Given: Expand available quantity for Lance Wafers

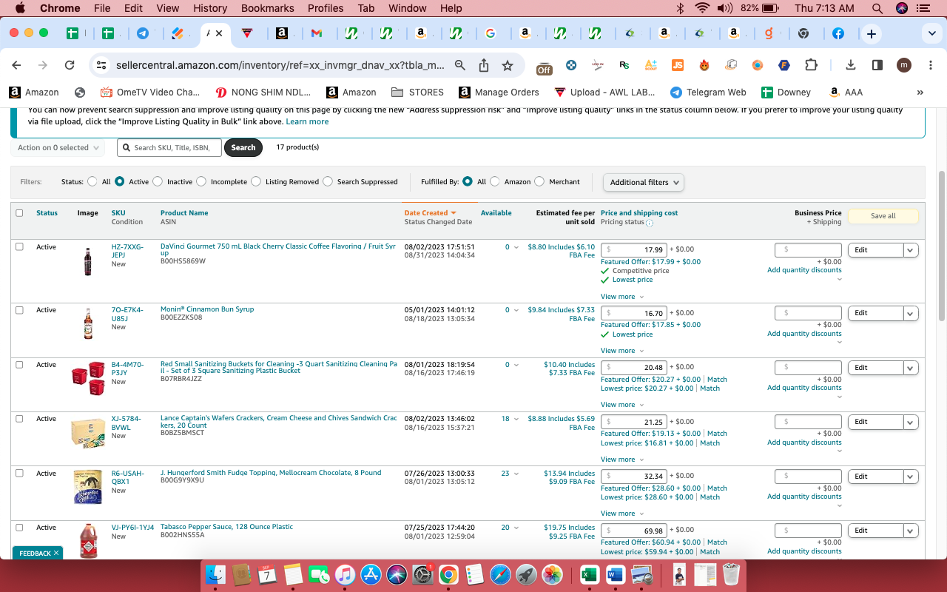Looking at the screenshot, I should (516, 419).
